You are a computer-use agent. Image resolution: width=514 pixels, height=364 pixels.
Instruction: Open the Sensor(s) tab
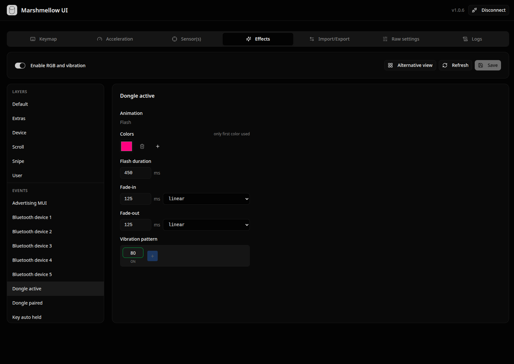click(186, 39)
